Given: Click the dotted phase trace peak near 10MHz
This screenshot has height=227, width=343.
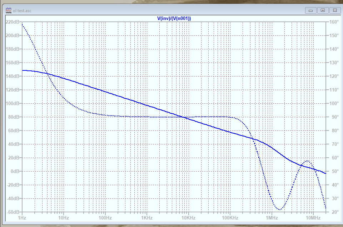Looking at the screenshot, I should point(308,161).
